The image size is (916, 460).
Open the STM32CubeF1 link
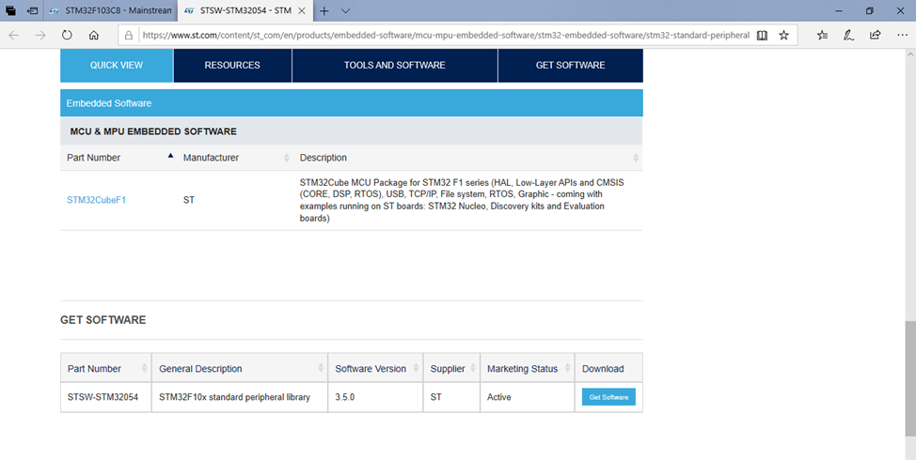pyautogui.click(x=96, y=200)
